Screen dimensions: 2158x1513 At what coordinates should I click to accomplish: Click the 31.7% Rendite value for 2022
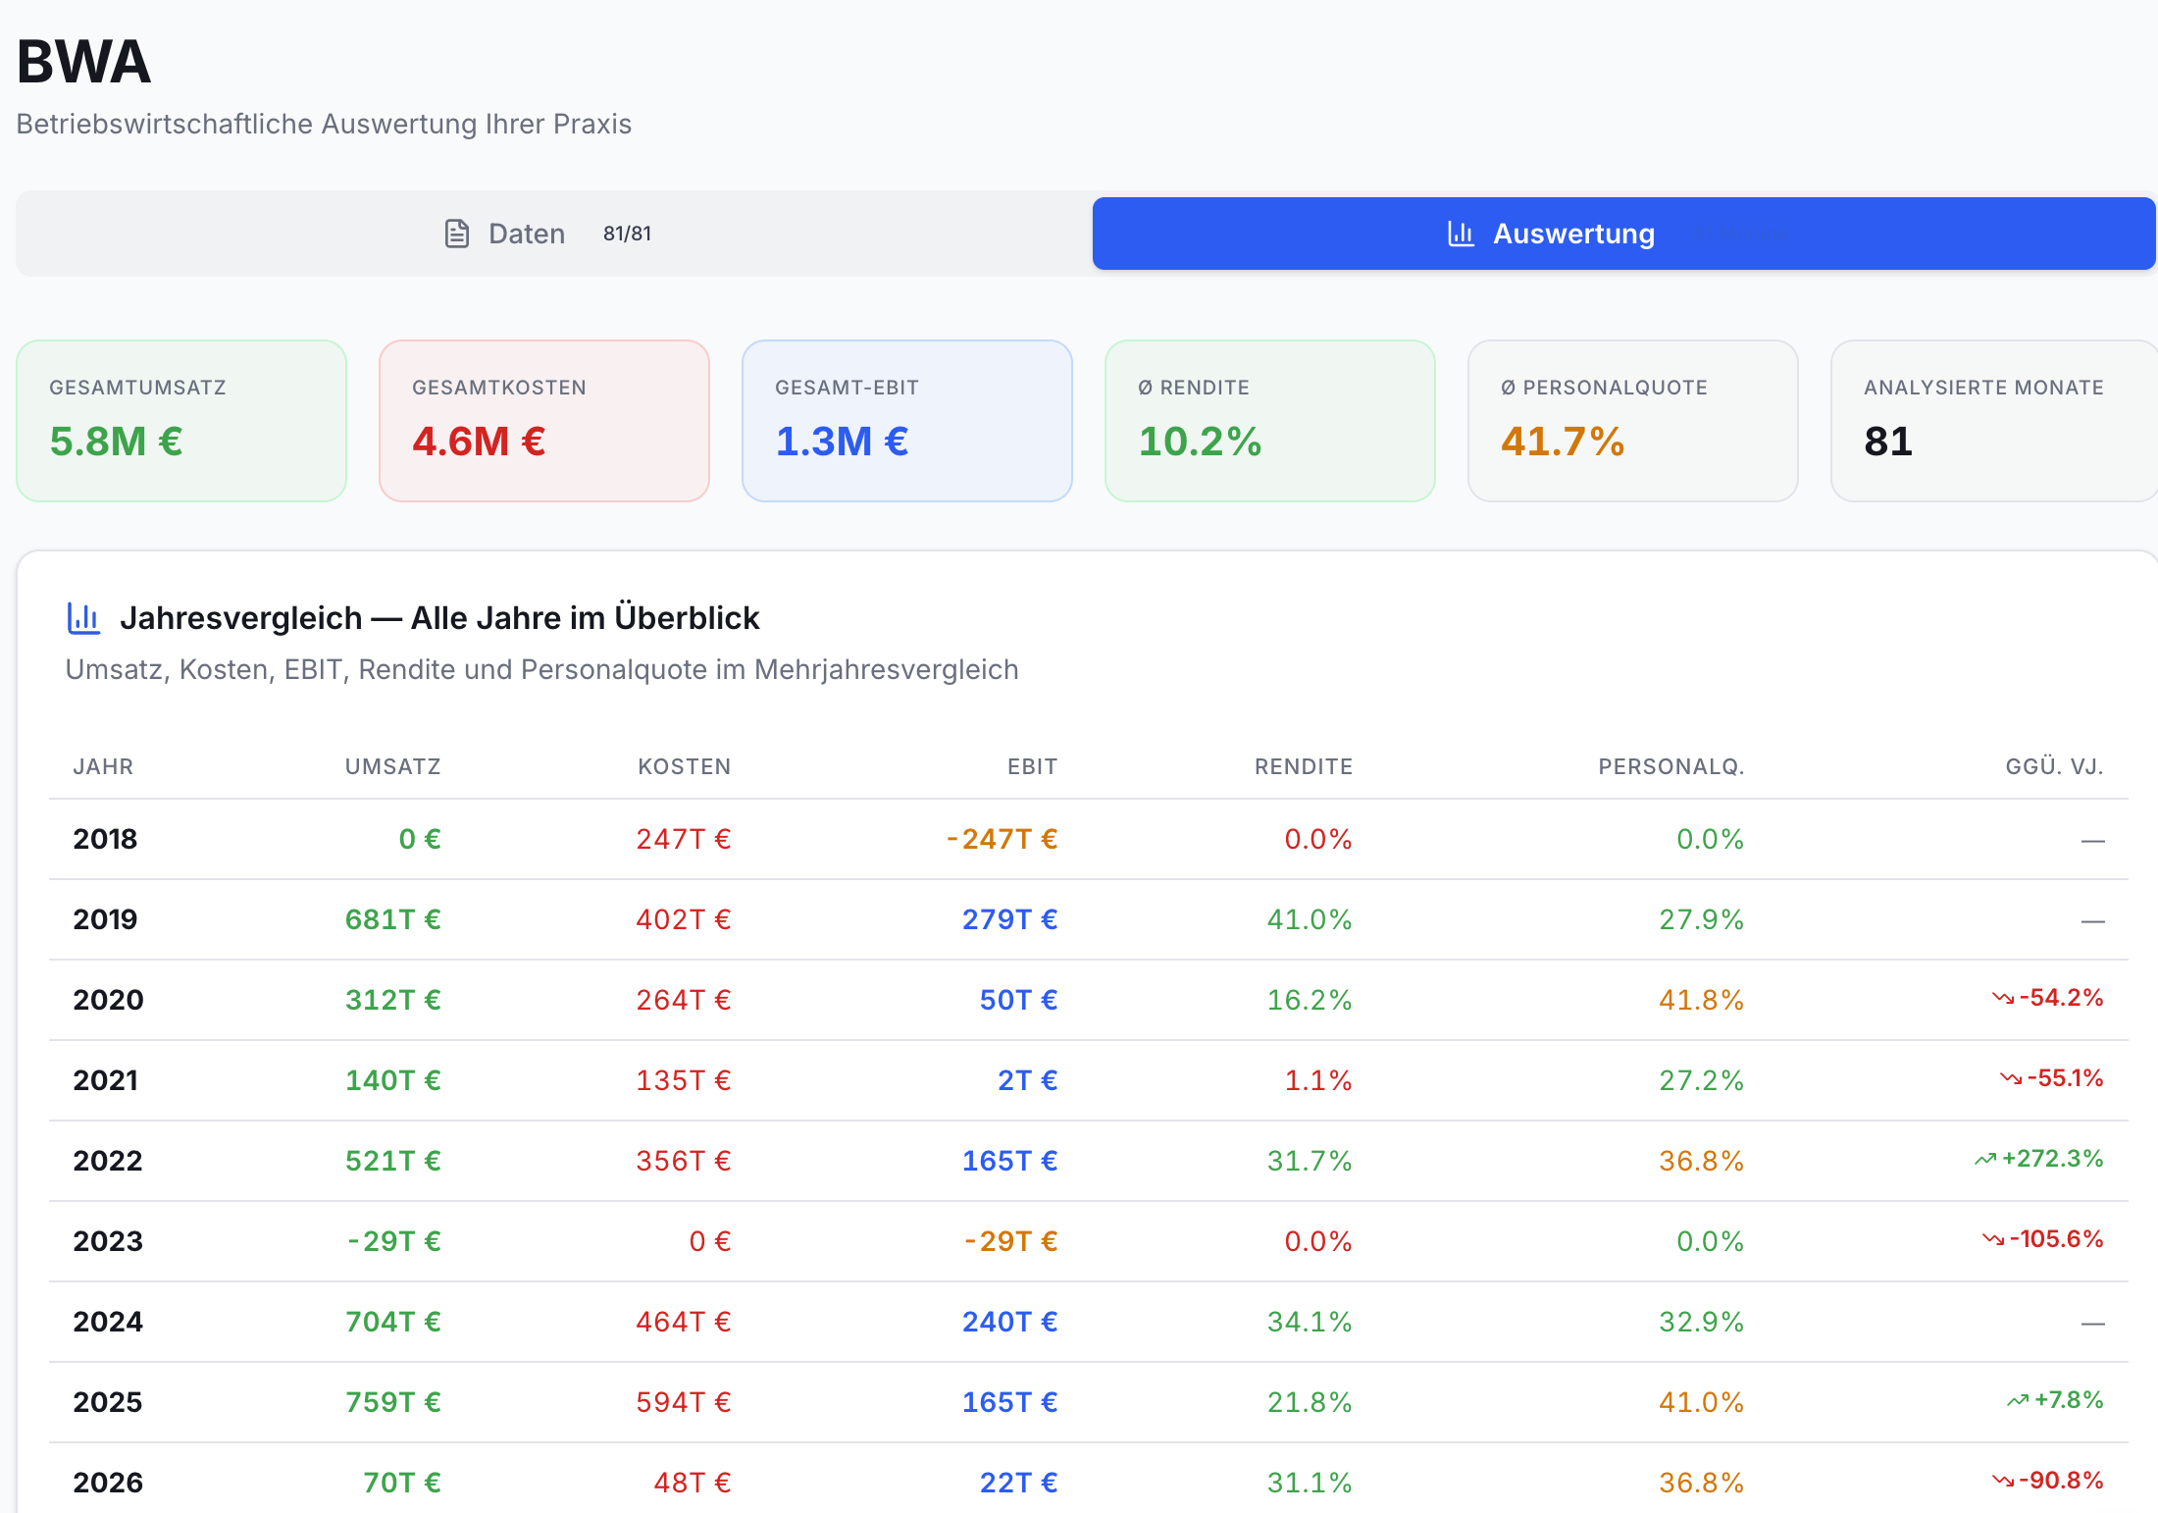pos(1310,1161)
